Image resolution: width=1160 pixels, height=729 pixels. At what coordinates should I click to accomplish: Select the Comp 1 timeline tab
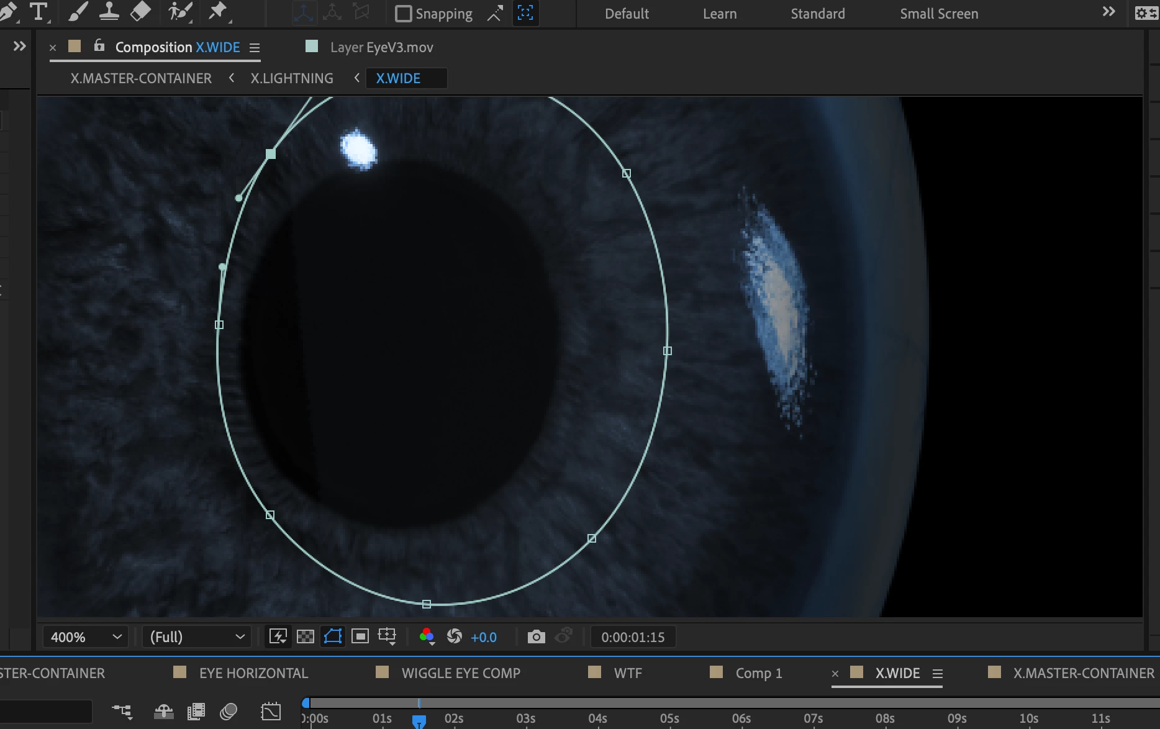click(759, 673)
